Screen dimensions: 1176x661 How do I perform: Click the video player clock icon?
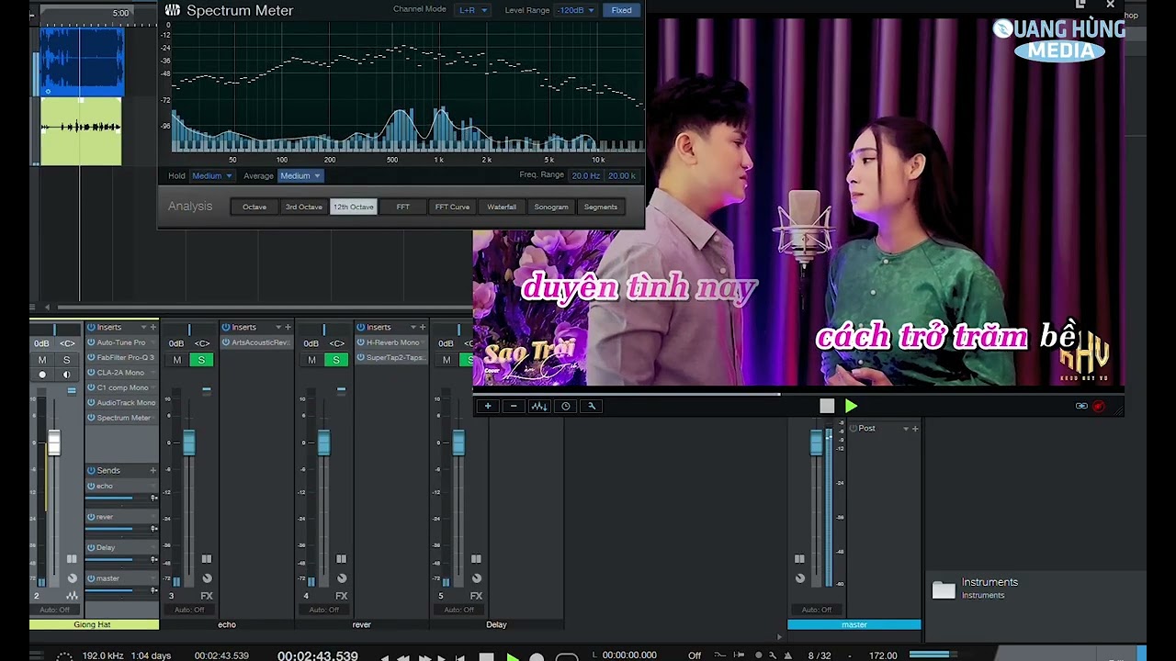566,406
